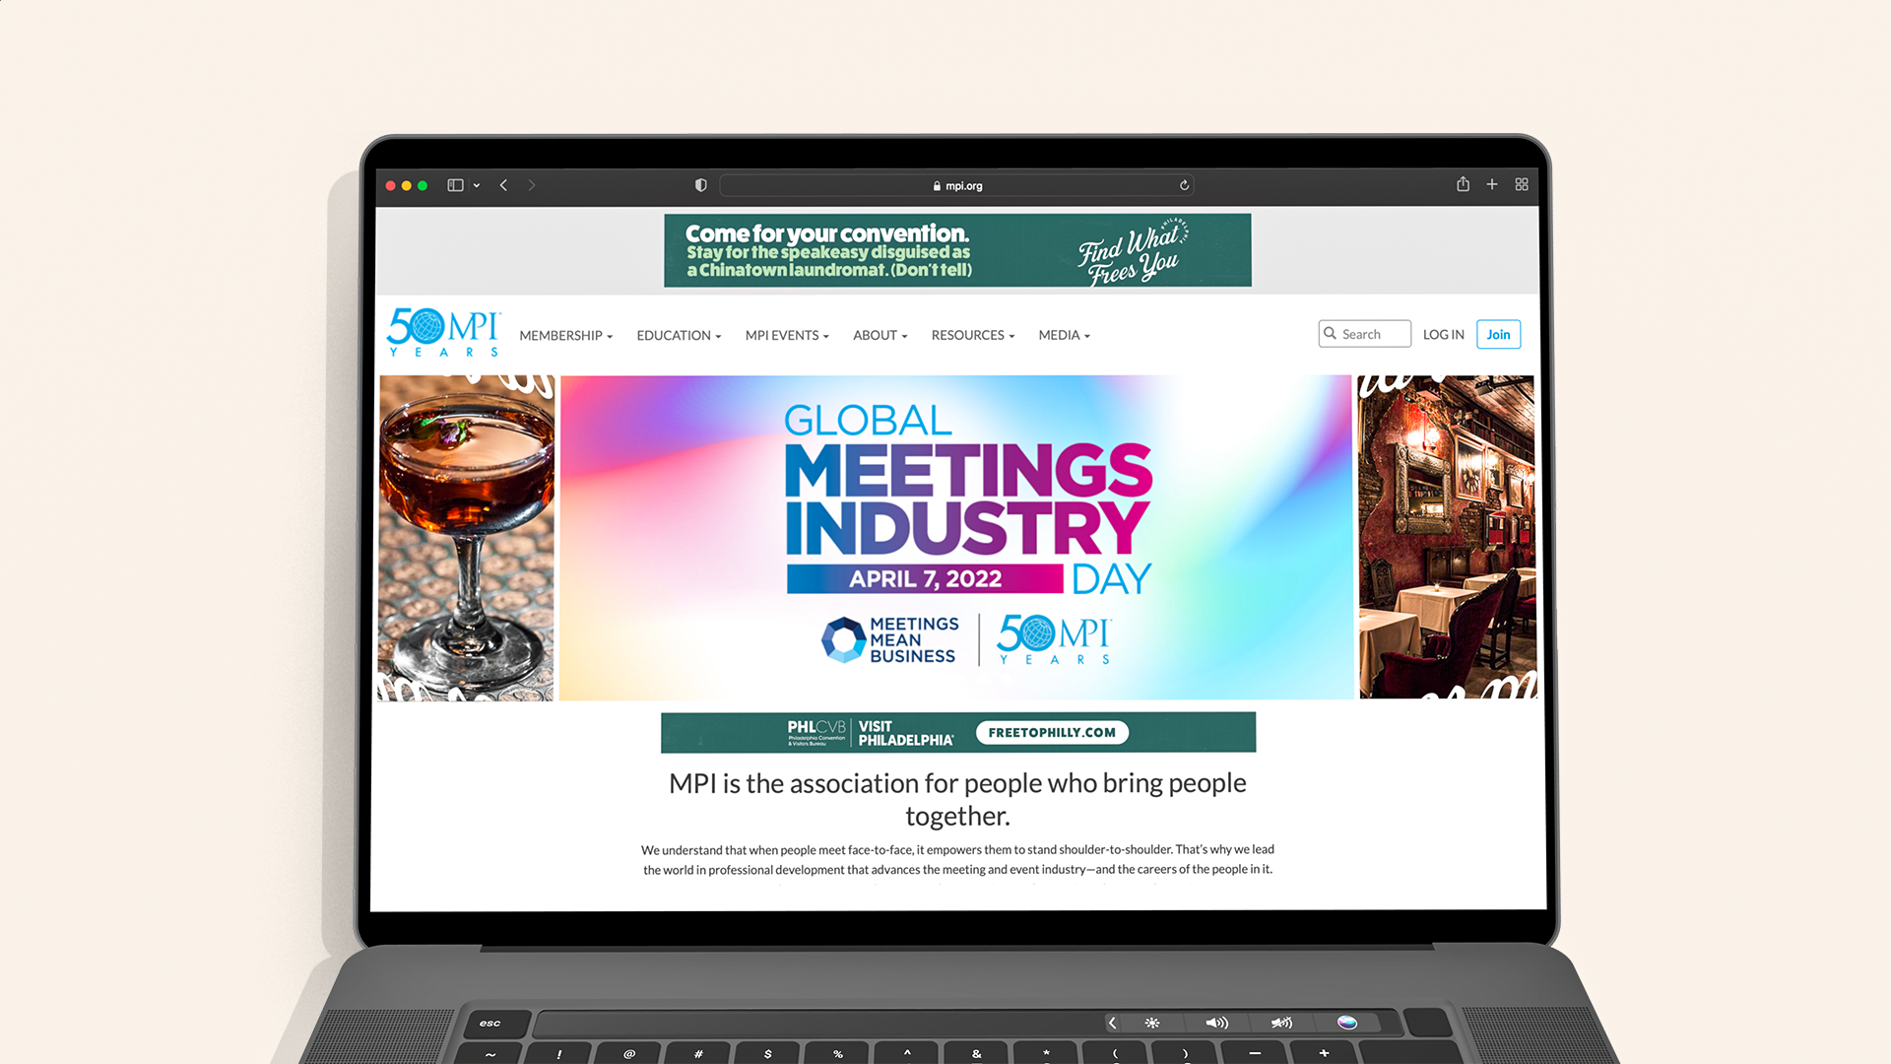Expand the MEMBERSHIP menu
This screenshot has height=1064, width=1891.
[x=566, y=335]
